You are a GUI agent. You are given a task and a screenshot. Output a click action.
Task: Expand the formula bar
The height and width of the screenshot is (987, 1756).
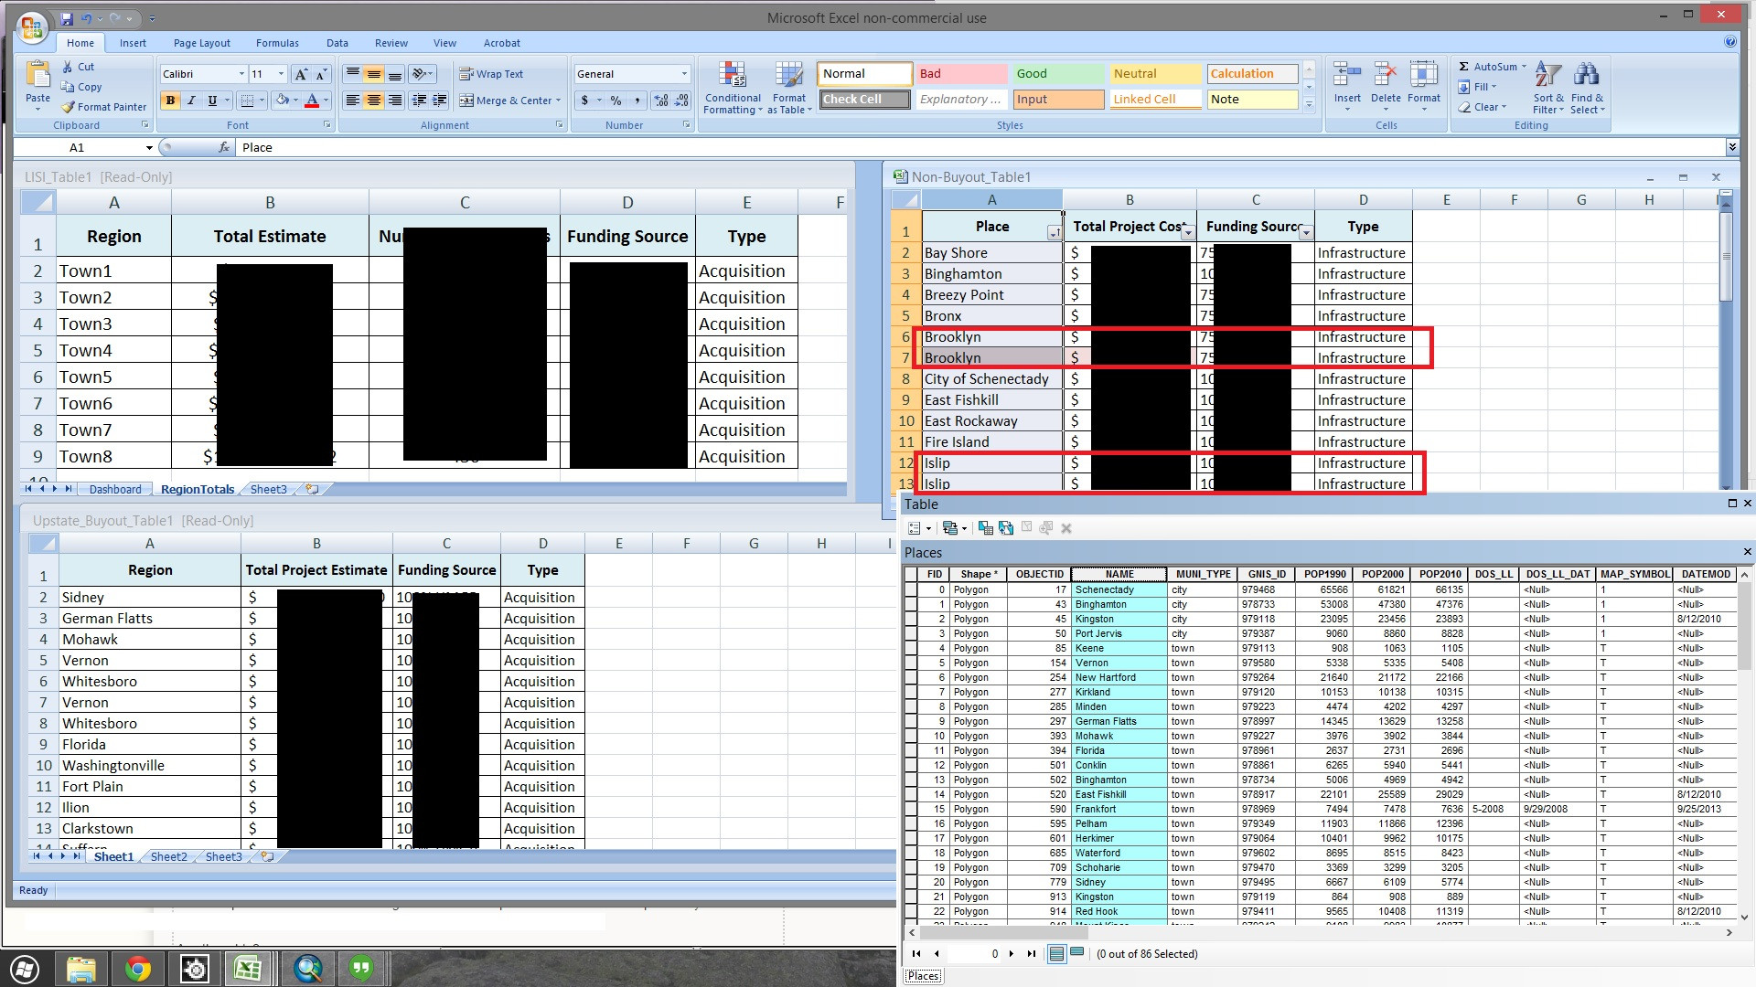click(x=1732, y=147)
